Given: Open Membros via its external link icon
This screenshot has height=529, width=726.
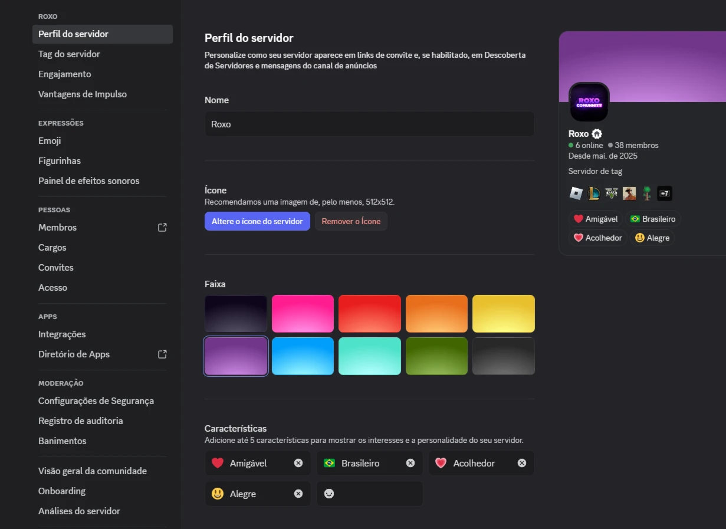Looking at the screenshot, I should pos(162,228).
